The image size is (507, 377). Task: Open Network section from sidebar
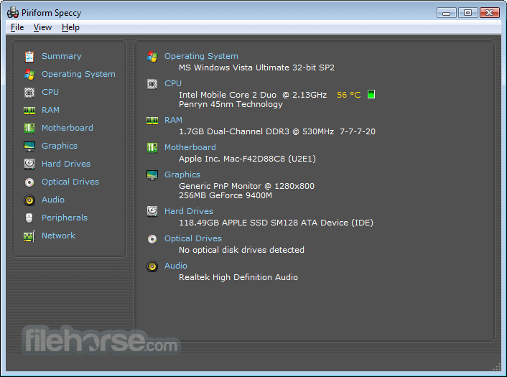58,236
